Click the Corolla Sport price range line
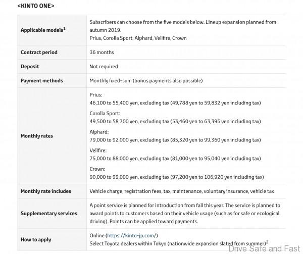The height and width of the screenshot is (254, 303). (175, 121)
